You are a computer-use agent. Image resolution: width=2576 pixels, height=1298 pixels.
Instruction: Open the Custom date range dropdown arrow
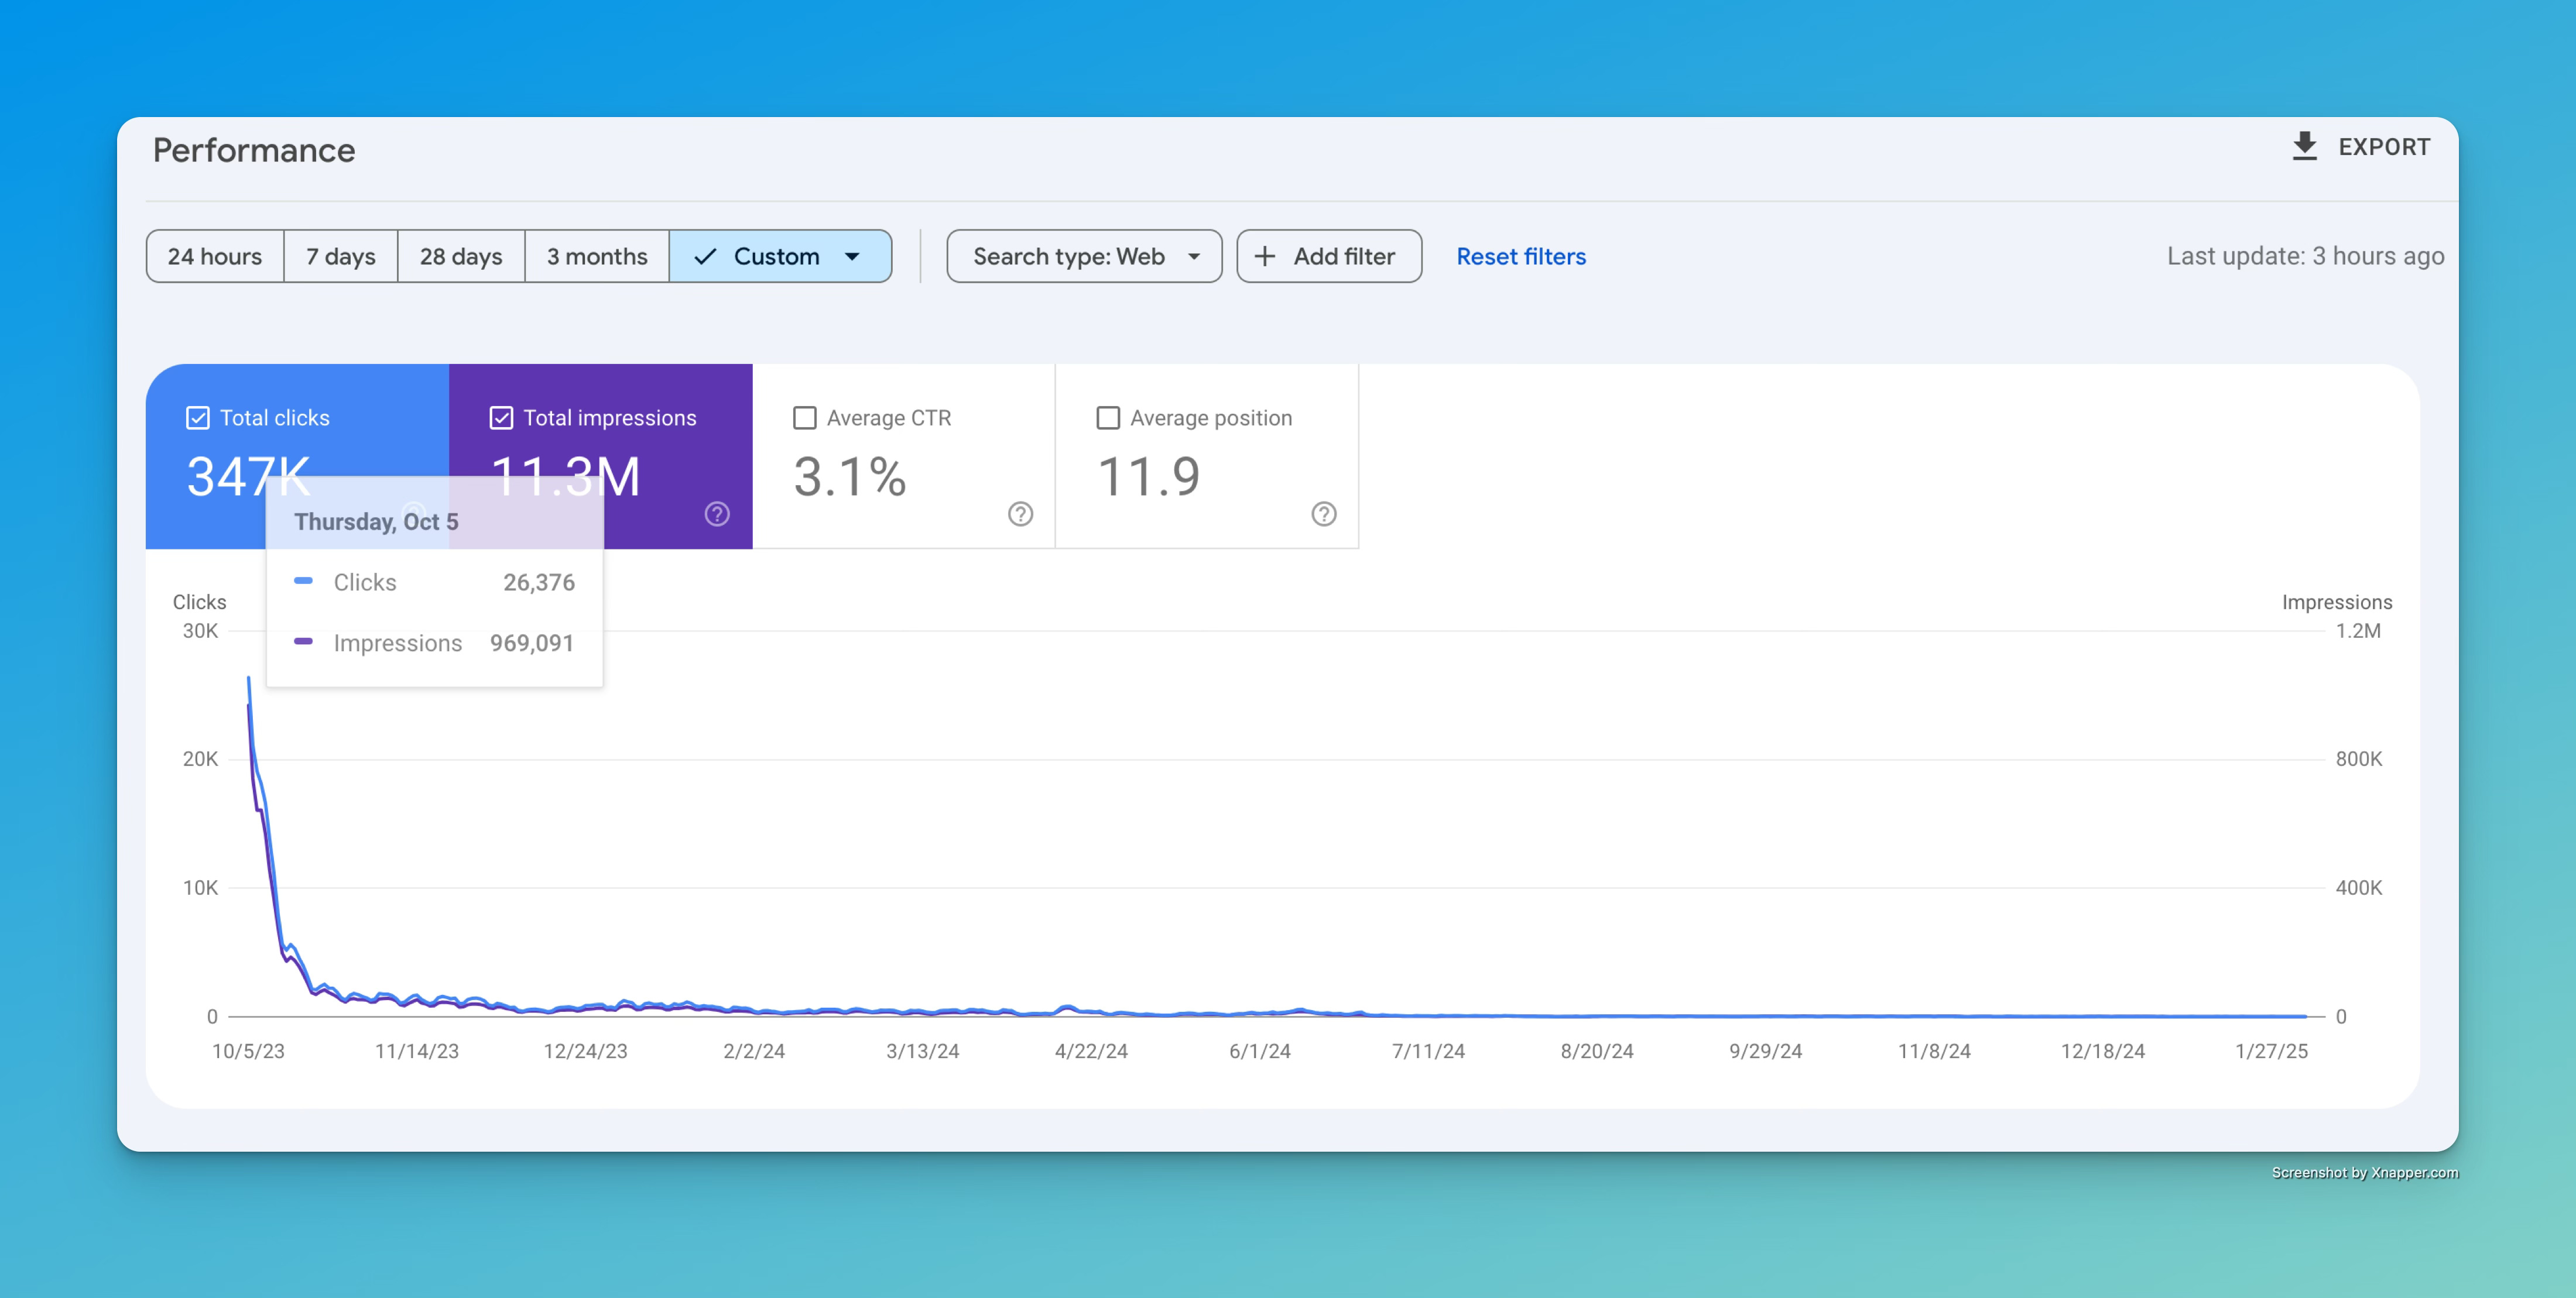pos(852,257)
